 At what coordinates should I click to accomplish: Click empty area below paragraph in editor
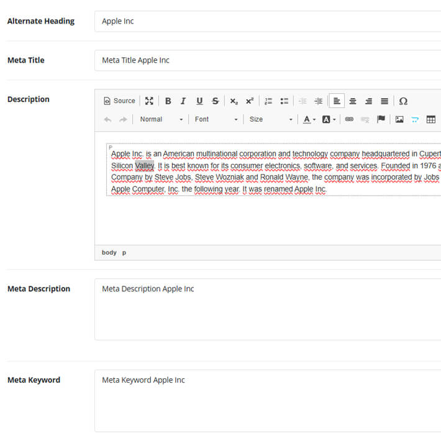(x=267, y=220)
